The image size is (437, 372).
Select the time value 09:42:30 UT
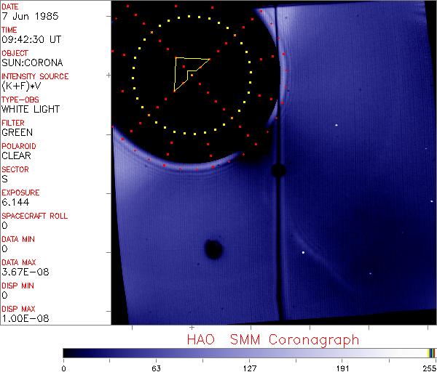[x=30, y=39]
